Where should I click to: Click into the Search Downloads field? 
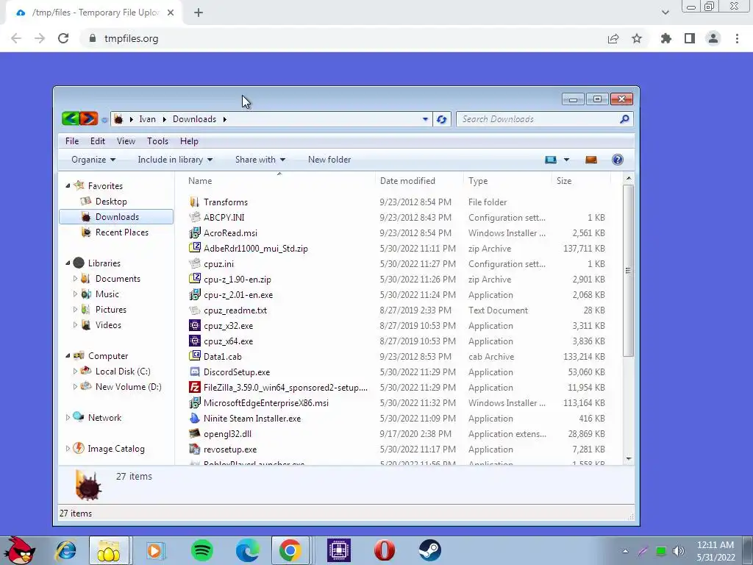point(538,119)
